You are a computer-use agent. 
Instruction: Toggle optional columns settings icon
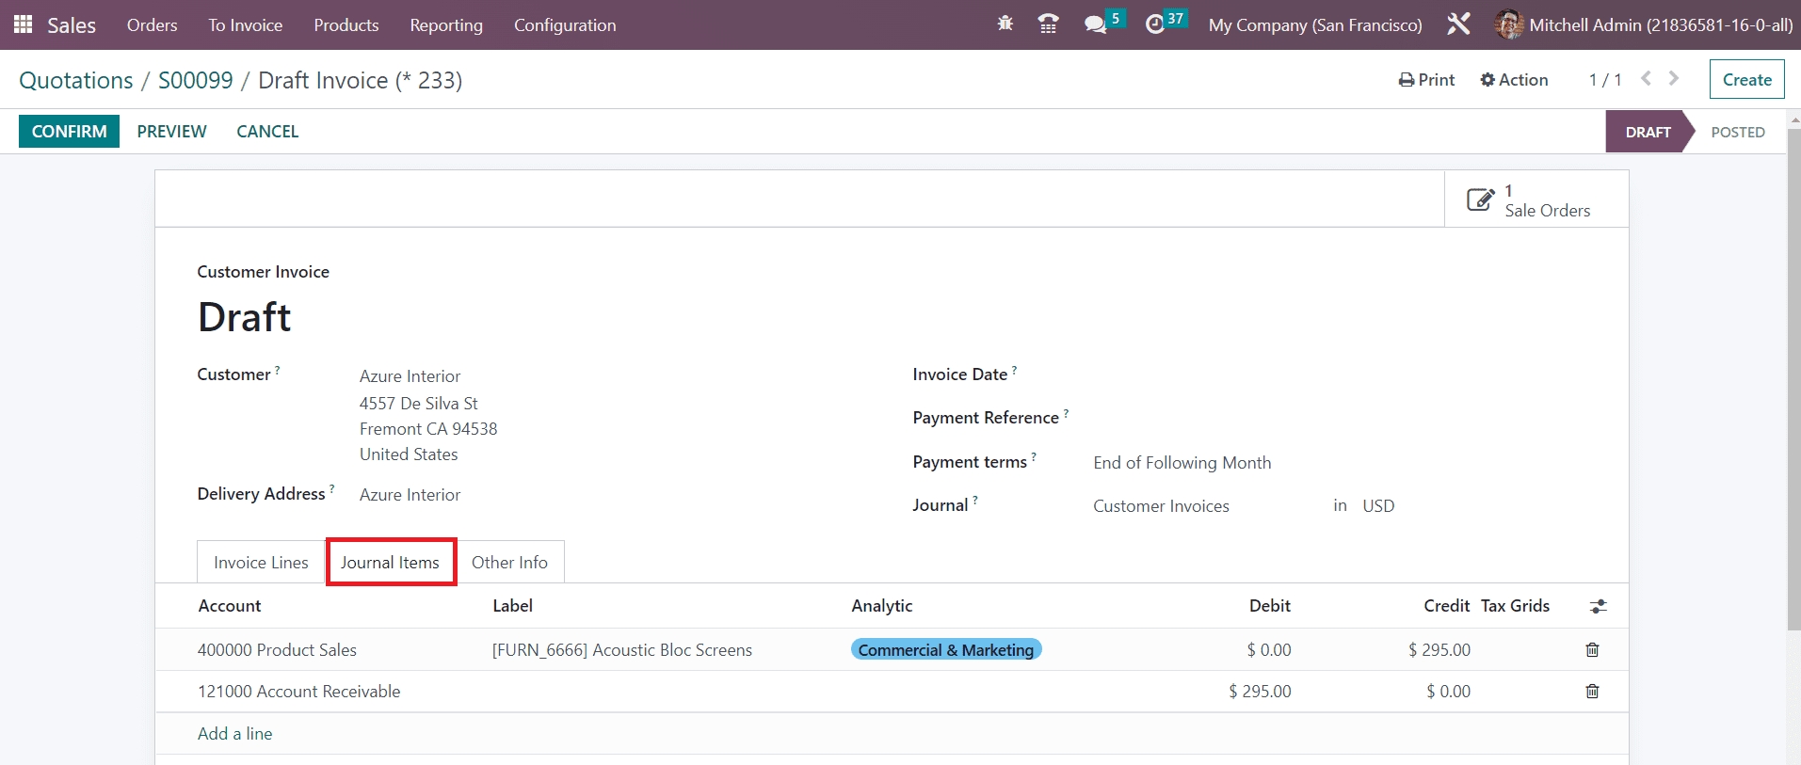coord(1598,607)
